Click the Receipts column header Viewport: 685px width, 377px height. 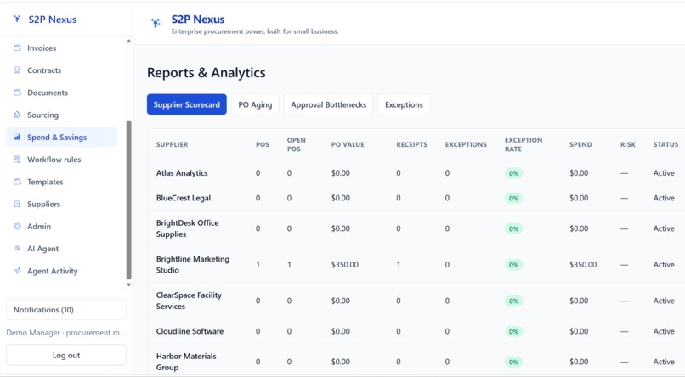tap(411, 144)
